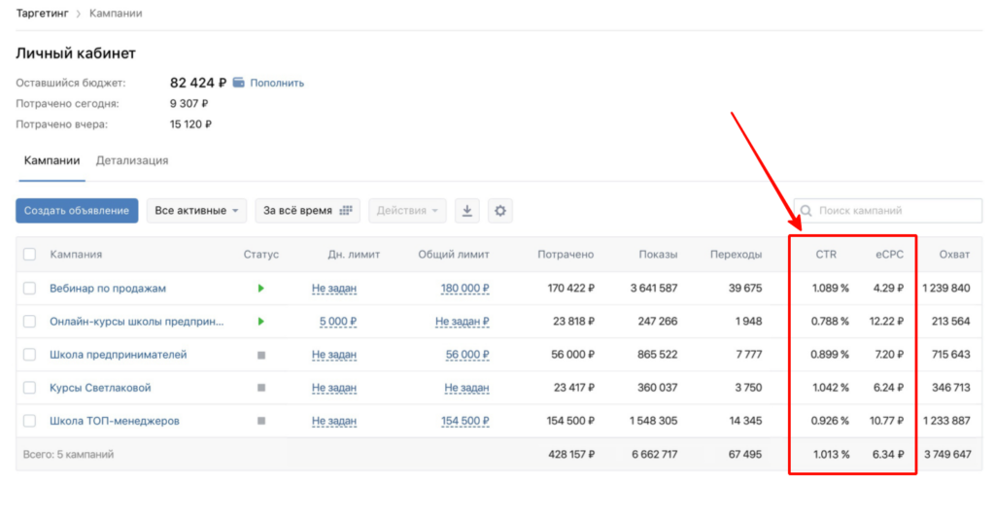Sort the table by CTR column header
This screenshot has width=995, height=518.
pyautogui.click(x=825, y=255)
